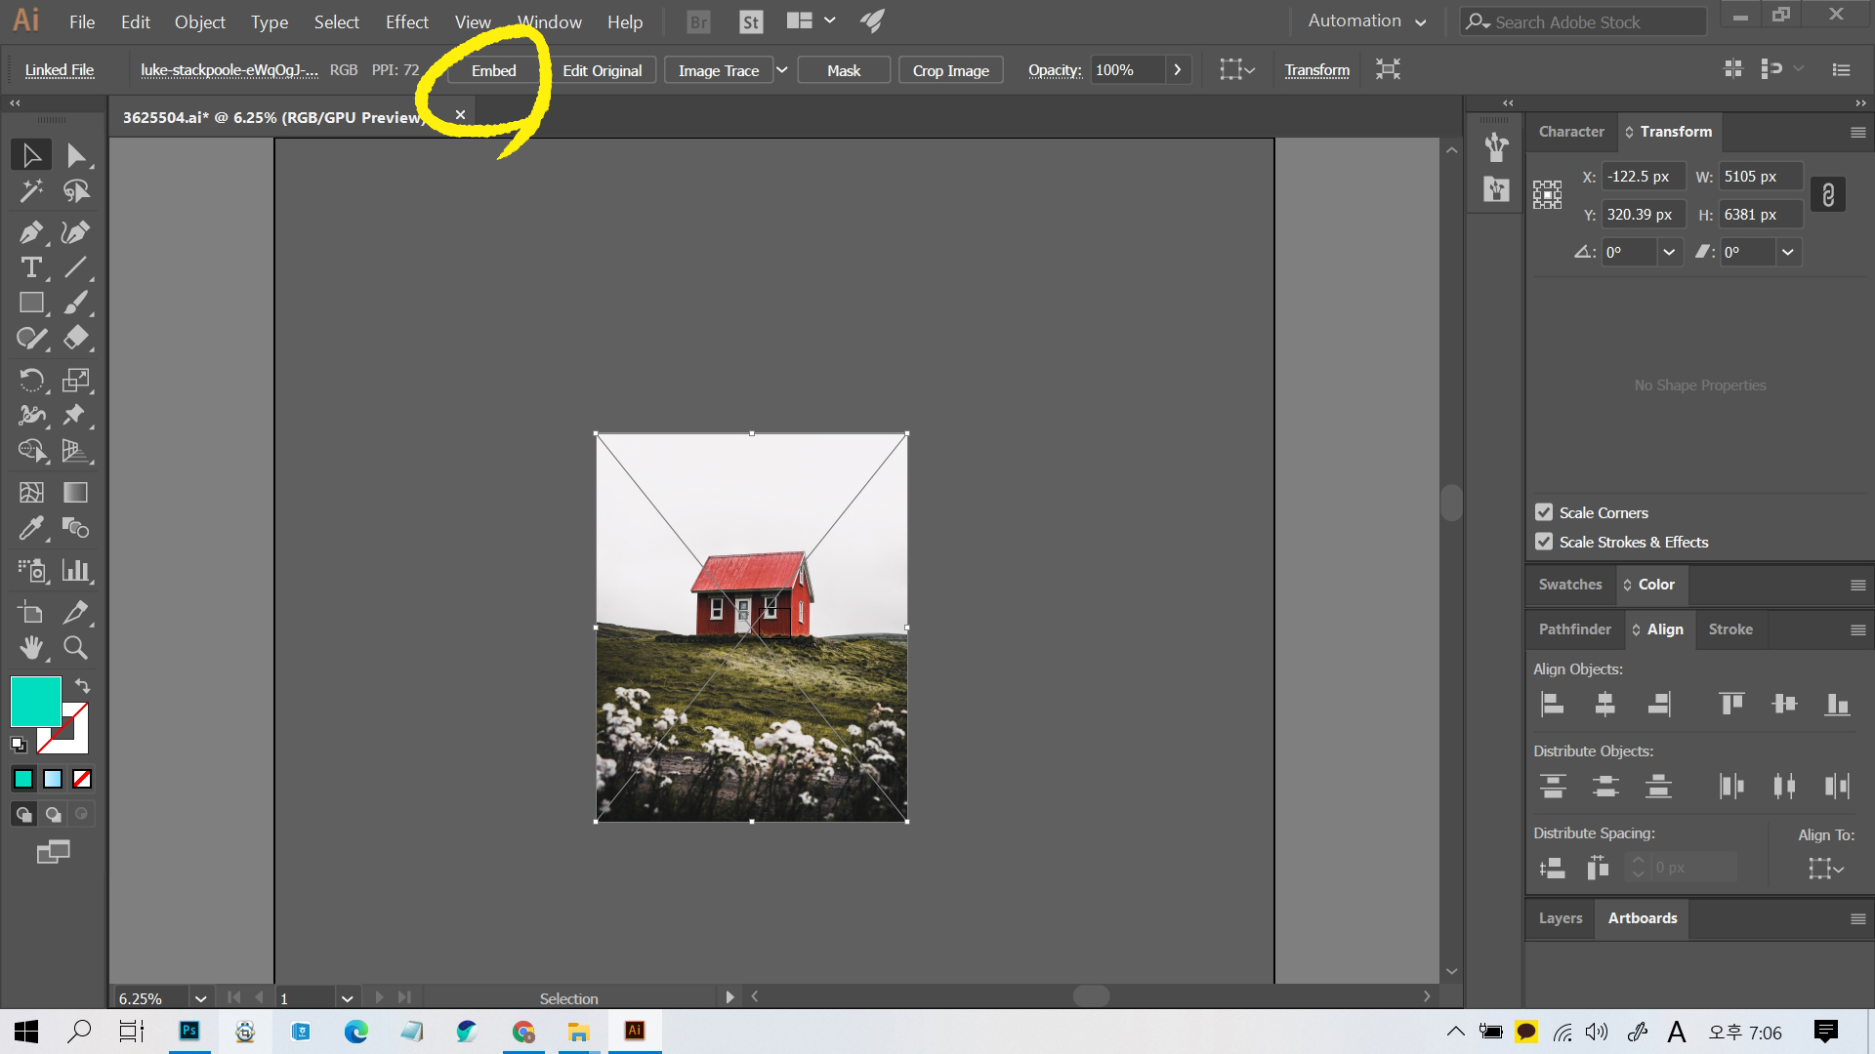Image resolution: width=1875 pixels, height=1054 pixels.
Task: Choose the Hand tool
Action: [30, 648]
